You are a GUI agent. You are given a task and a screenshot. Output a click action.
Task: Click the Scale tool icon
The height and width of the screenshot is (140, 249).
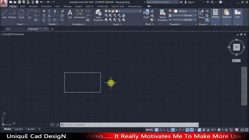point(49,20)
